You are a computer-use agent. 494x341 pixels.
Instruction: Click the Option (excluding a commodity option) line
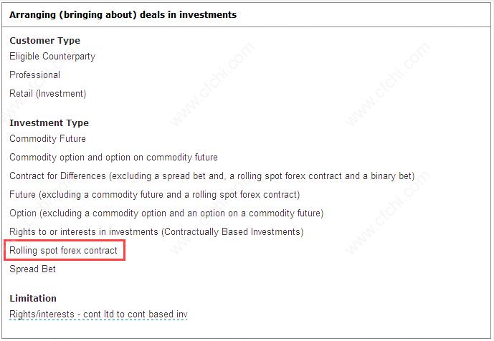point(166,213)
